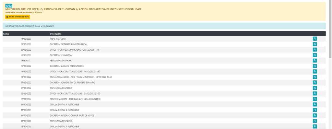Select the PASO A ESTUDIO description text

[58, 39]
